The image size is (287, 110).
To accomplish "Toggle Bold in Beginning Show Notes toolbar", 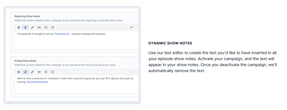I will [x=19, y=28].
